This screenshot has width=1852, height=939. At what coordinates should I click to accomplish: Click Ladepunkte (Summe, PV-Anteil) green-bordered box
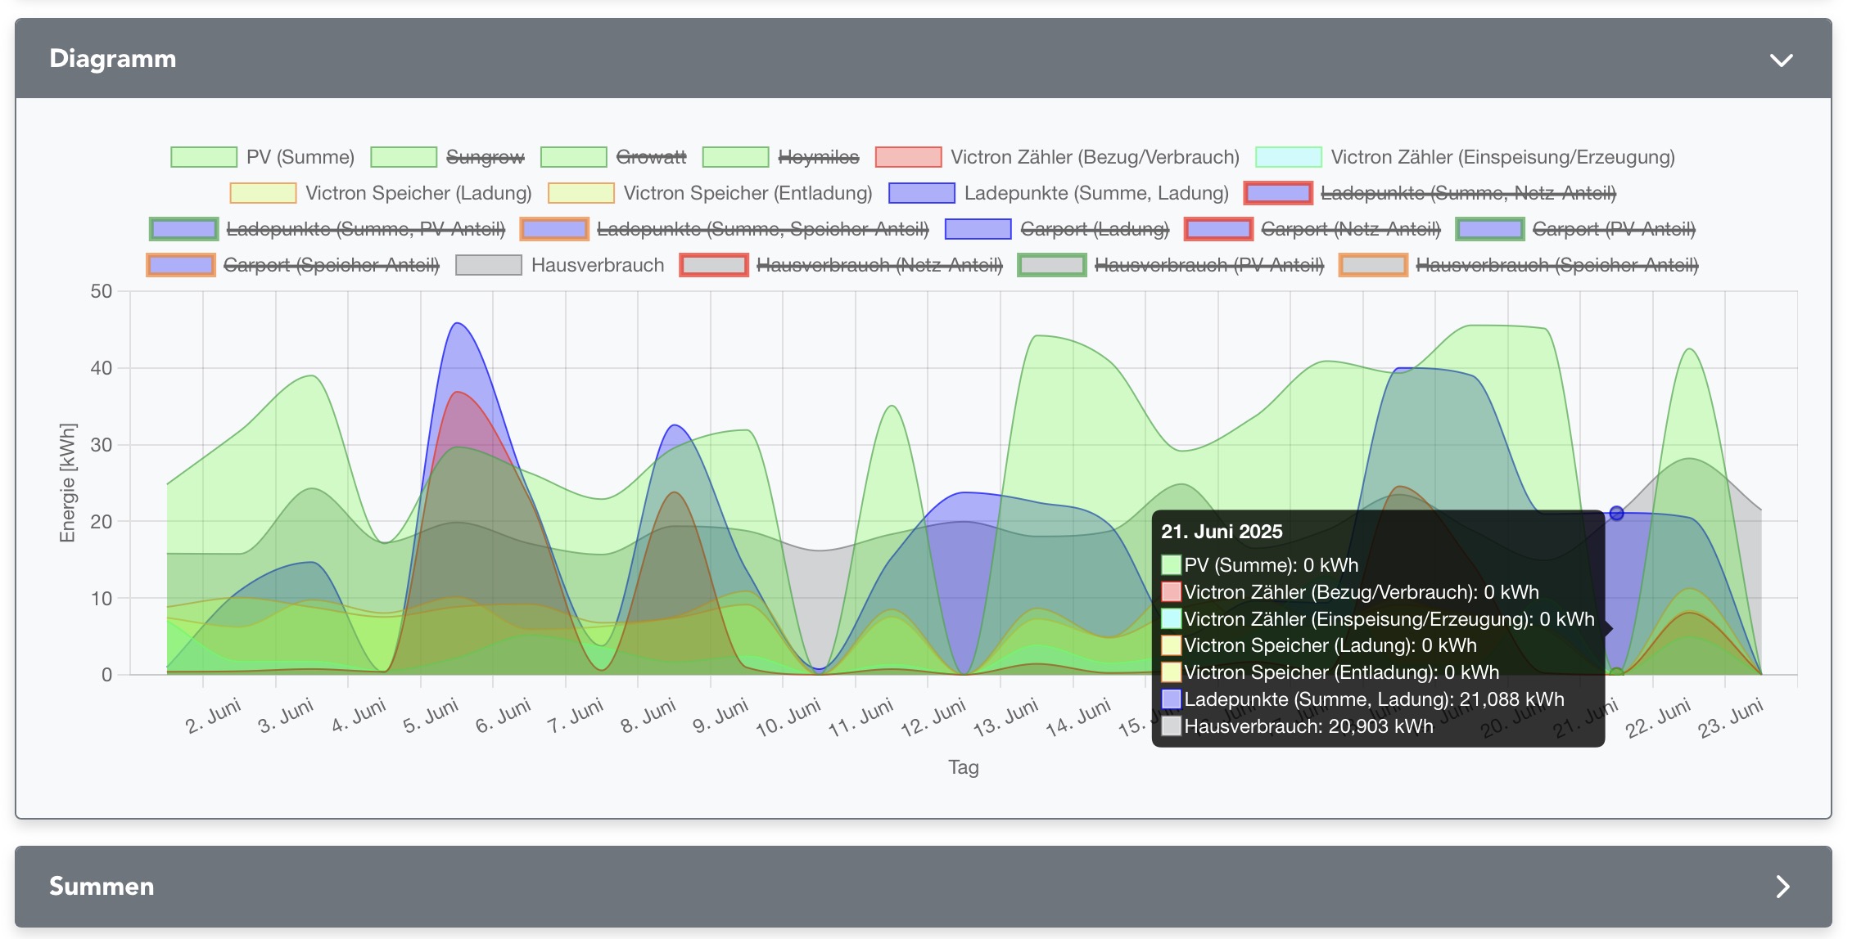[x=183, y=229]
